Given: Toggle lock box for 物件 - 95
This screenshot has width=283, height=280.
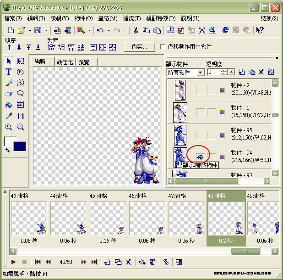Looking at the screenshot, I should click(x=212, y=135).
